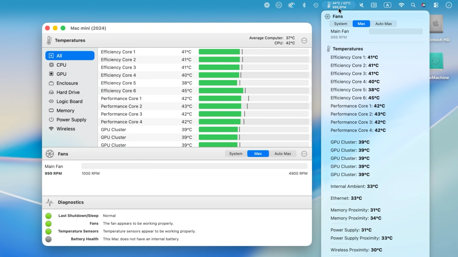Open the Time Machine menu bar icon
This screenshot has width=458, height=257.
pos(316,5)
